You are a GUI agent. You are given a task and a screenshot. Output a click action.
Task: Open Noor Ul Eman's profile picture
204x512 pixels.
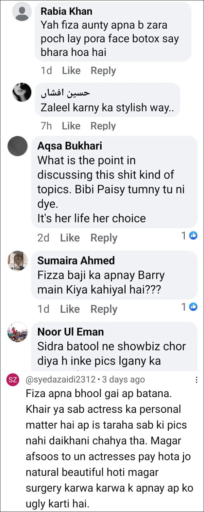coord(17,332)
